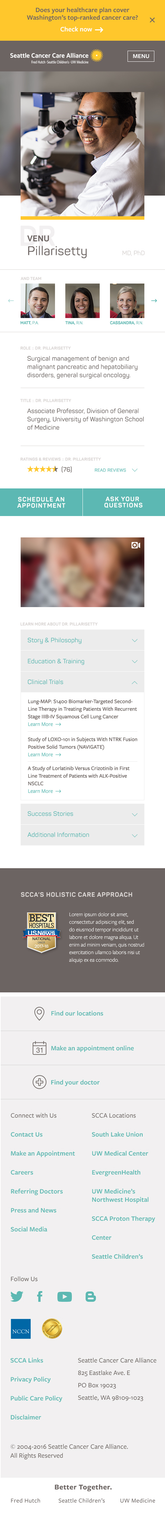Play the video via the camera icon

pyautogui.click(x=136, y=546)
